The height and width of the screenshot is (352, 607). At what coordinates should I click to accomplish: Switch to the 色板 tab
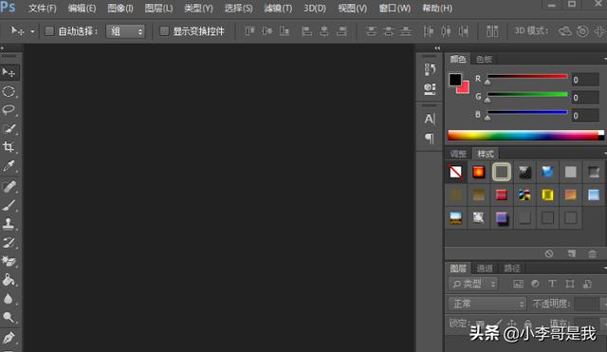coord(484,59)
